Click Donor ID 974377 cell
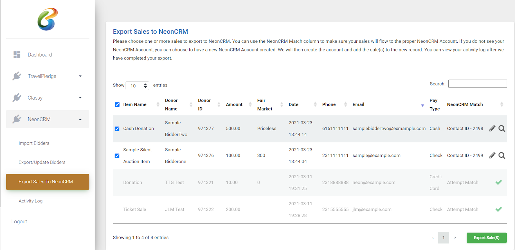Viewport: 515px width, 250px height. point(206,129)
